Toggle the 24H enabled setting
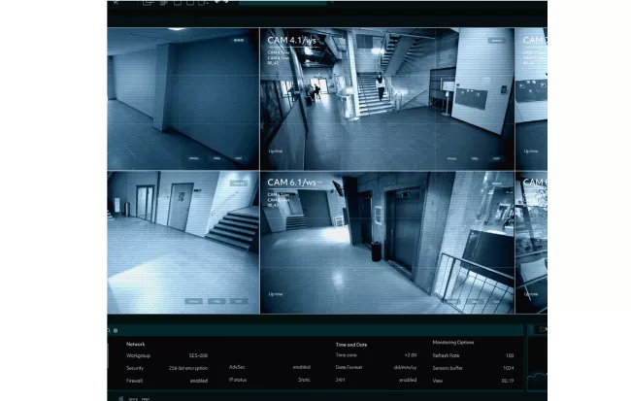This screenshot has width=631, height=401. (408, 380)
